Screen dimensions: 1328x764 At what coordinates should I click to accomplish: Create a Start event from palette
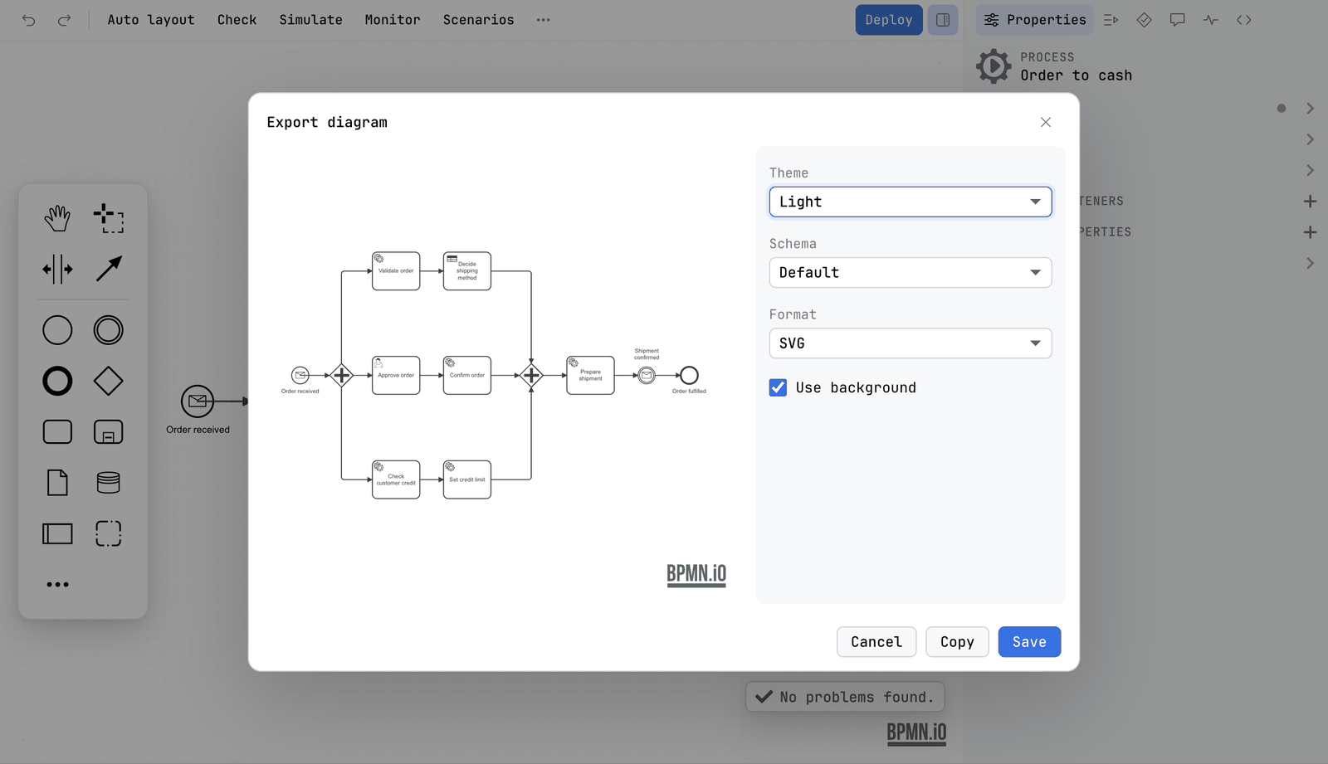(x=57, y=330)
